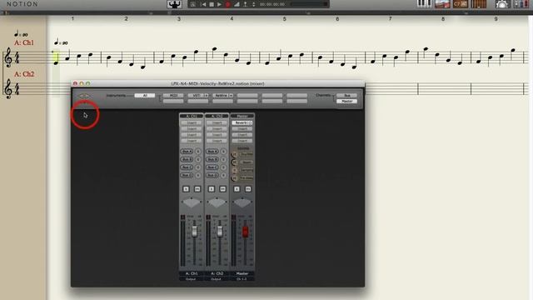Open the fourth Insert slot on A: Ch2
The width and height of the screenshot is (533, 300).
point(217,141)
